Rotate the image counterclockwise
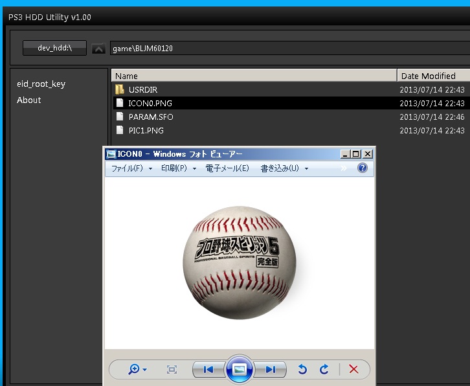 pos(302,369)
